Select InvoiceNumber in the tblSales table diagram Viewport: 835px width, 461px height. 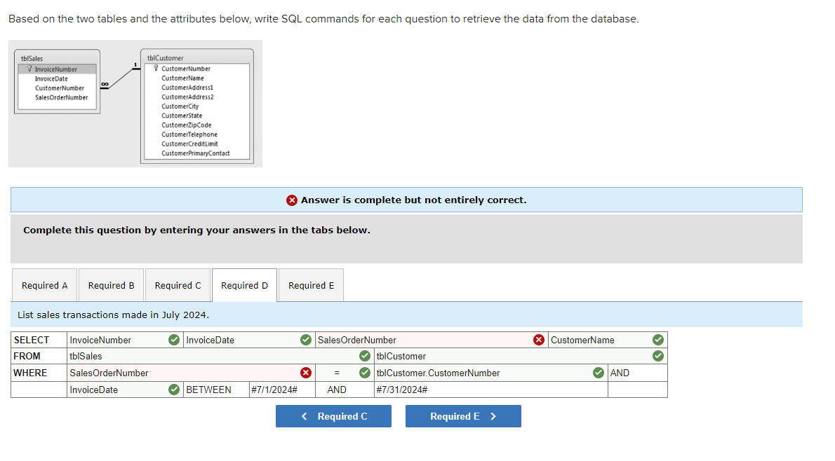pyautogui.click(x=56, y=69)
